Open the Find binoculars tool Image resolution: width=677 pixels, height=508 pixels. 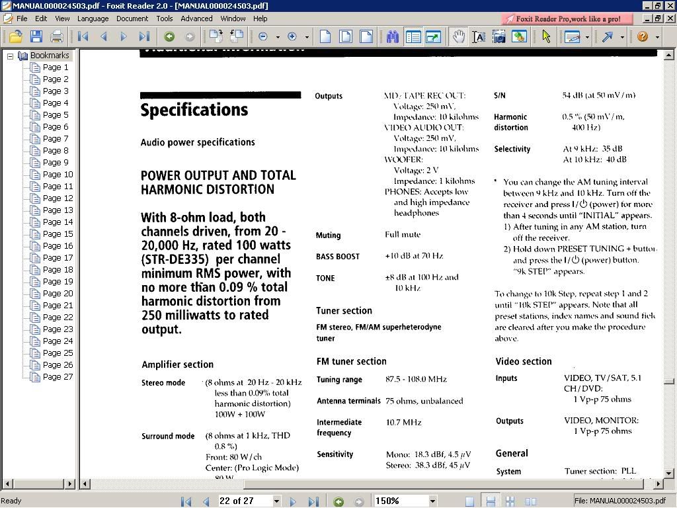pyautogui.click(x=393, y=37)
